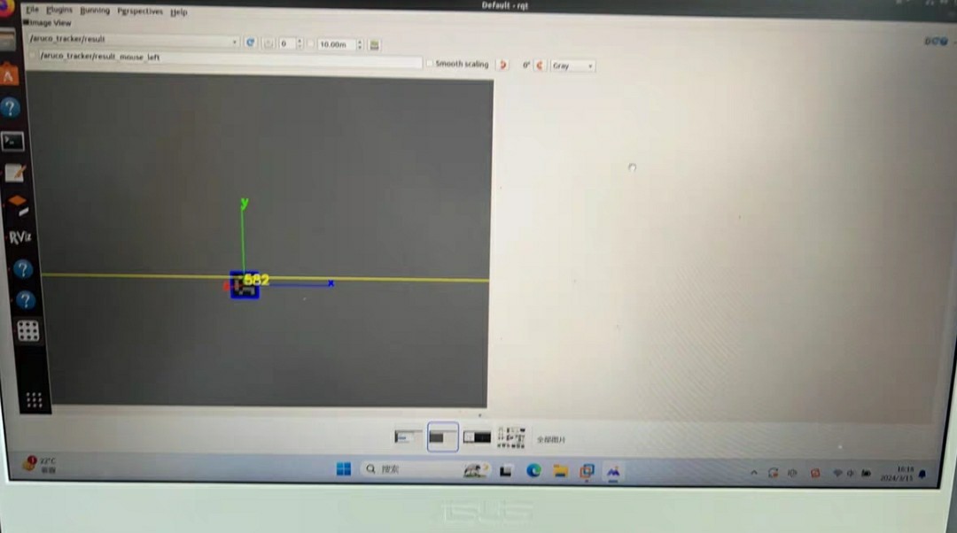Click the marker ID 582 in the image

pos(256,280)
